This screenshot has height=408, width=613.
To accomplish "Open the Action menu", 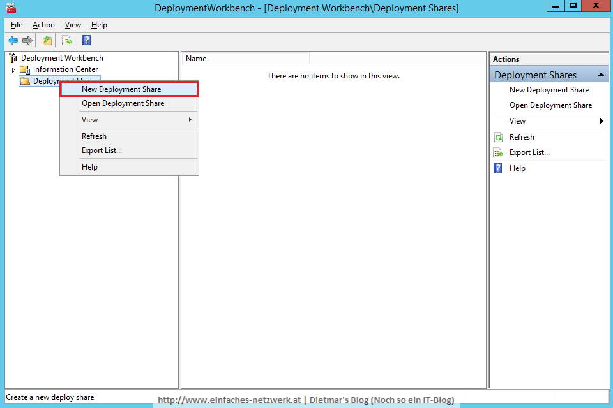I will (x=43, y=25).
